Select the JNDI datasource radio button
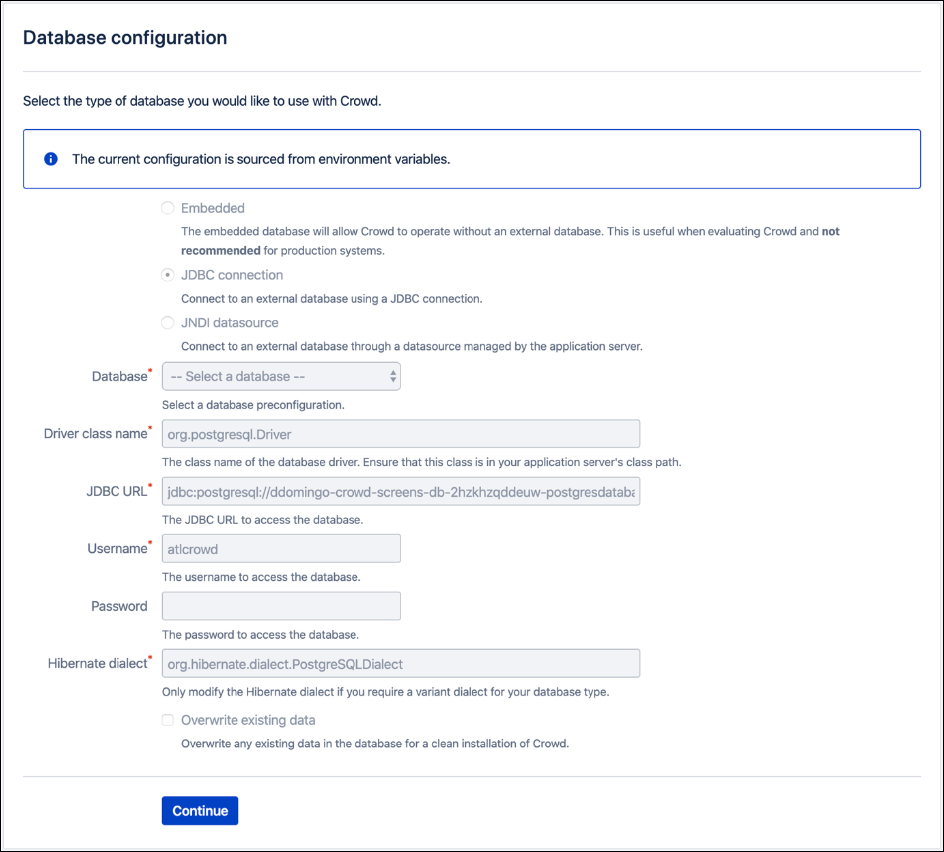Image resolution: width=944 pixels, height=852 pixels. tap(168, 322)
